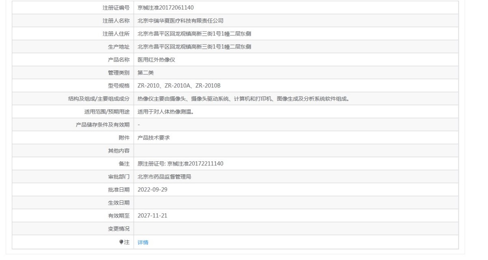Screen dimensions: 488x260
Task: Click the 有效期至 label
Action: (x=119, y=216)
